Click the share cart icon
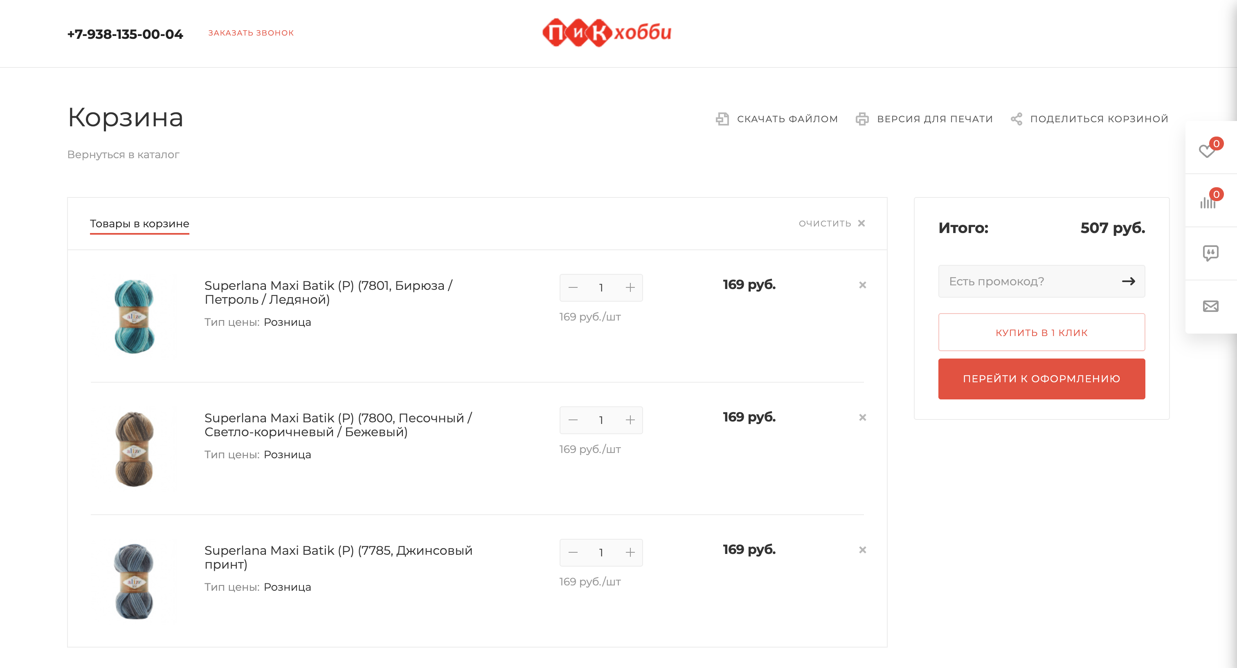This screenshot has height=668, width=1237. click(1016, 119)
